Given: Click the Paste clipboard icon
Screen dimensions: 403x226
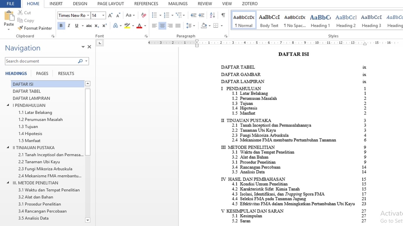Looking at the screenshot, I should pyautogui.click(x=9, y=16).
